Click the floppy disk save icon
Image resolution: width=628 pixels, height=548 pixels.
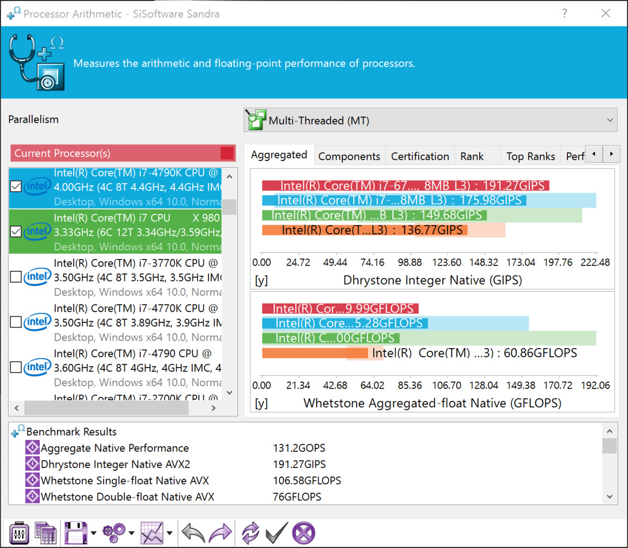76,533
